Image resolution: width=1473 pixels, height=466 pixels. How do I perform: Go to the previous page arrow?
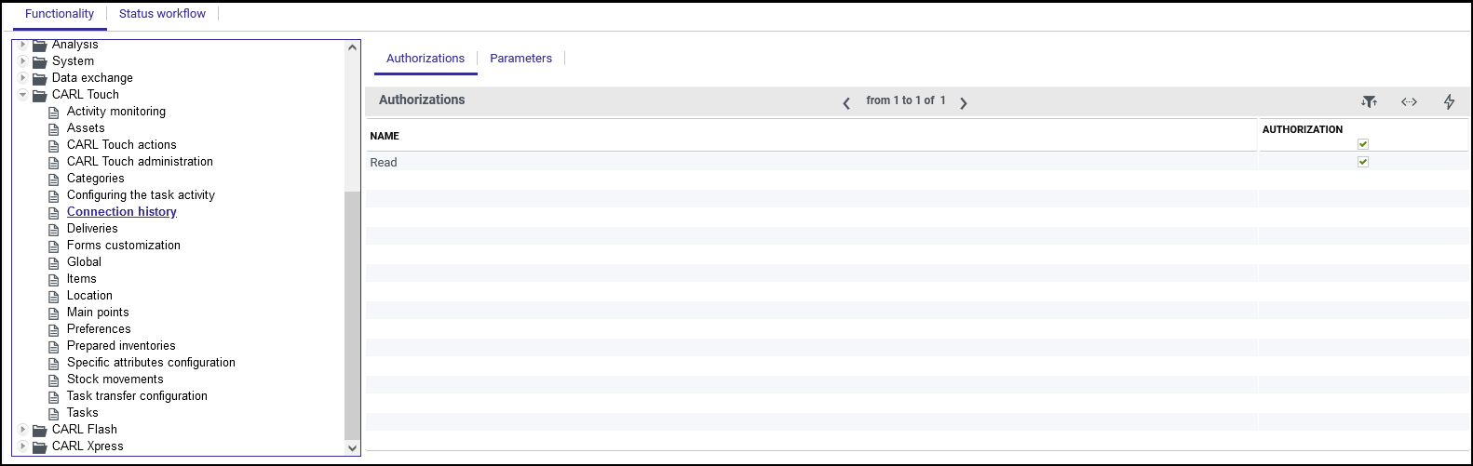pos(846,103)
